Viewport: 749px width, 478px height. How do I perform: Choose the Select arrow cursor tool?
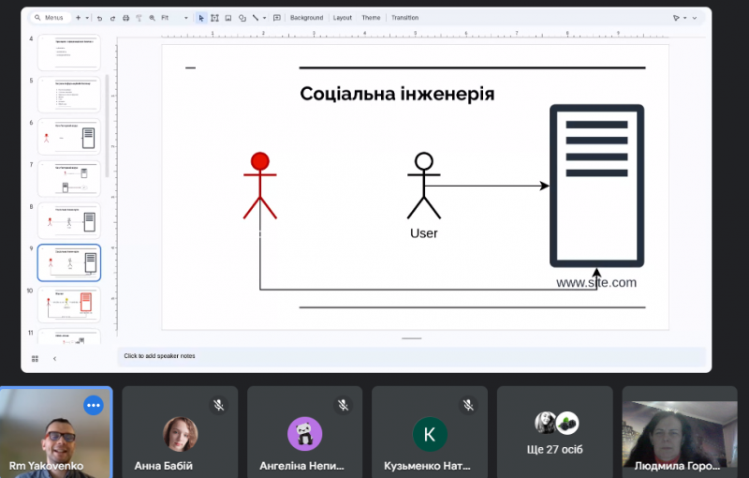pos(201,18)
